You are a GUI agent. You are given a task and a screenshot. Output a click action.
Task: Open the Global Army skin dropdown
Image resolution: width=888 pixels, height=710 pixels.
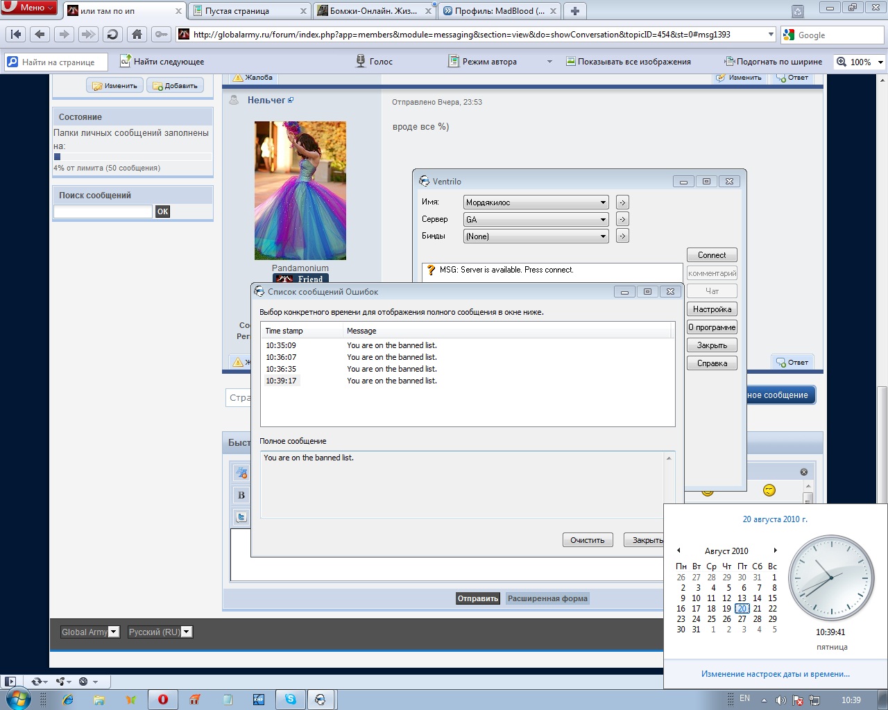point(89,632)
